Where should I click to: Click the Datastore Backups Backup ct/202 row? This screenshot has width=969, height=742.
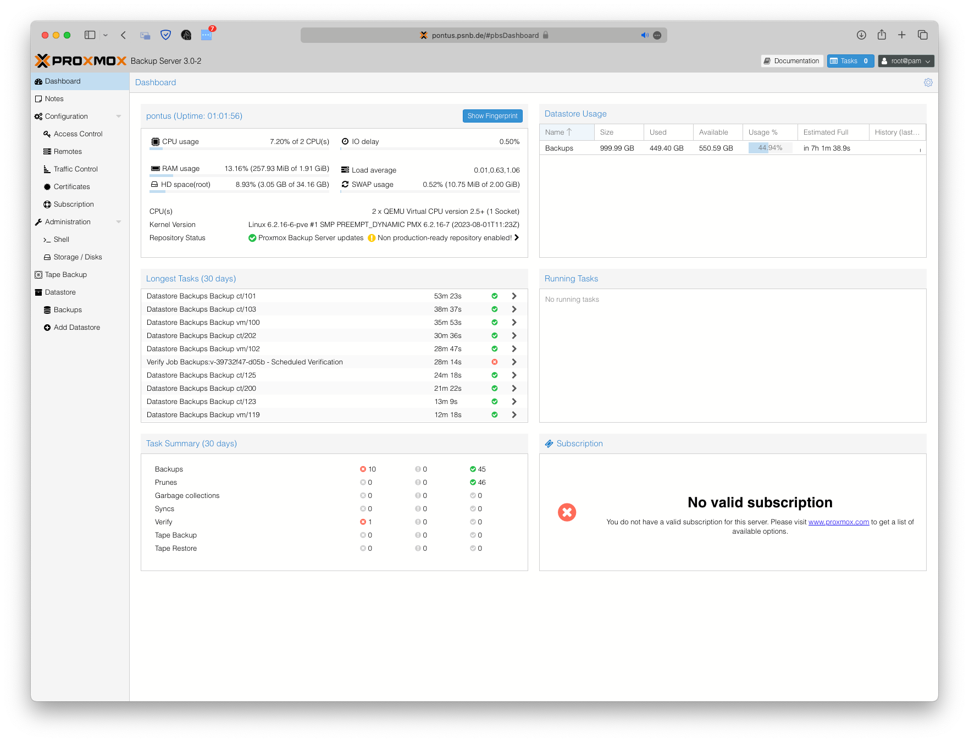click(334, 335)
